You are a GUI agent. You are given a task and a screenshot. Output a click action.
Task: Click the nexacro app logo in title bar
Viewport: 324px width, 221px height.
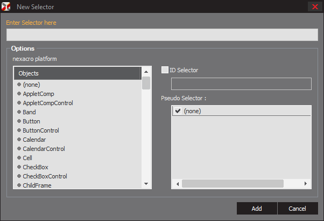pos(6,6)
